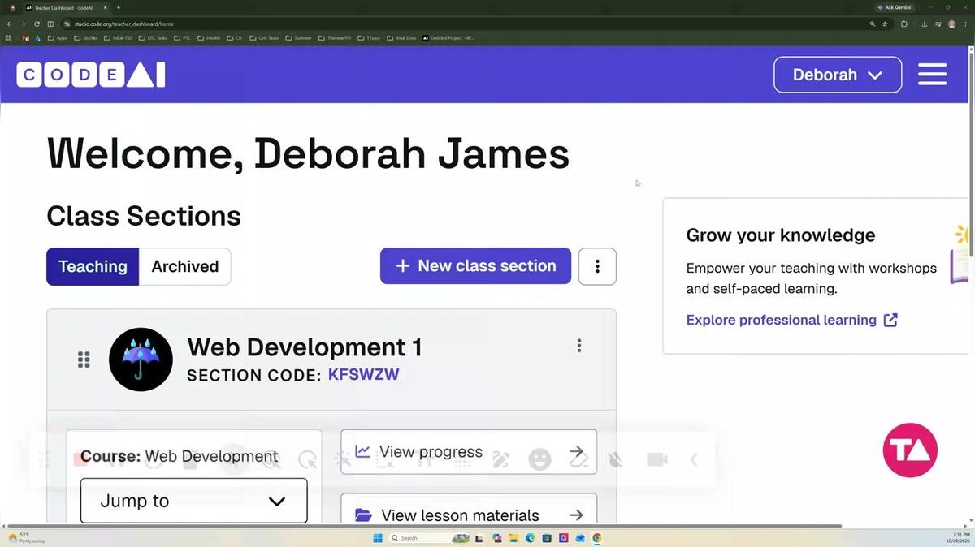This screenshot has width=975, height=547.
Task: Open the browser Extensions puzzle icon
Action: (x=903, y=24)
